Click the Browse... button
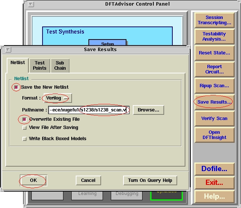This screenshot has width=241, height=208. pyautogui.click(x=148, y=110)
